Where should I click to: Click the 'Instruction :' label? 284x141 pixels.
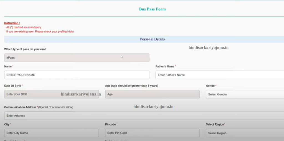[12, 23]
